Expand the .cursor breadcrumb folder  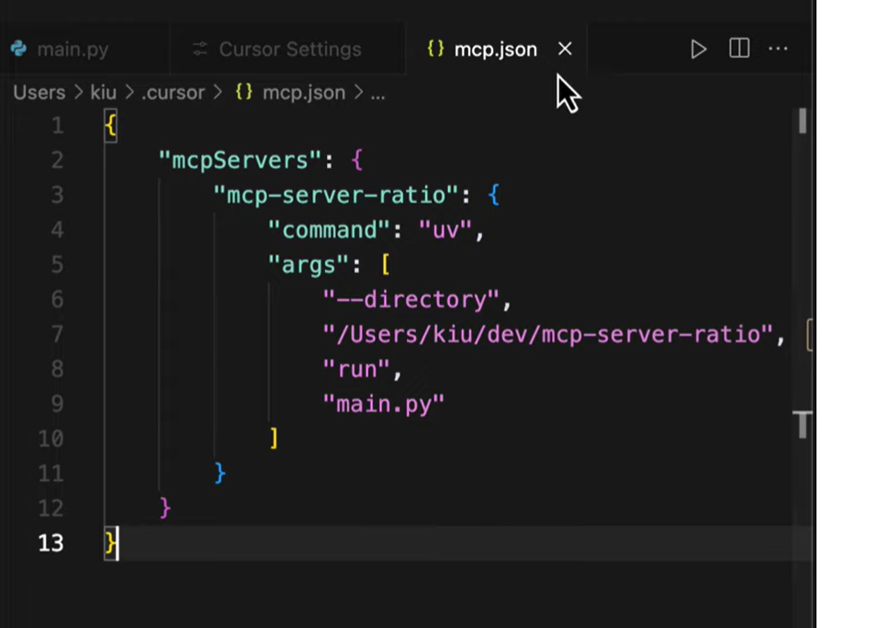[x=173, y=93]
